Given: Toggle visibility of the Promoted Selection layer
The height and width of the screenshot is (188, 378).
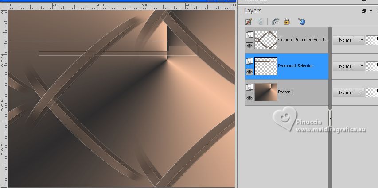Looking at the screenshot, I should (x=249, y=72).
